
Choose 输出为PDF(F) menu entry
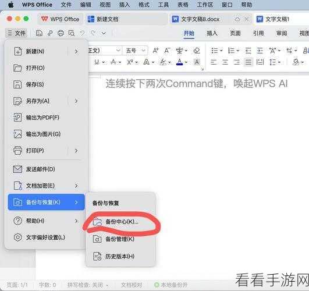[x=47, y=118]
